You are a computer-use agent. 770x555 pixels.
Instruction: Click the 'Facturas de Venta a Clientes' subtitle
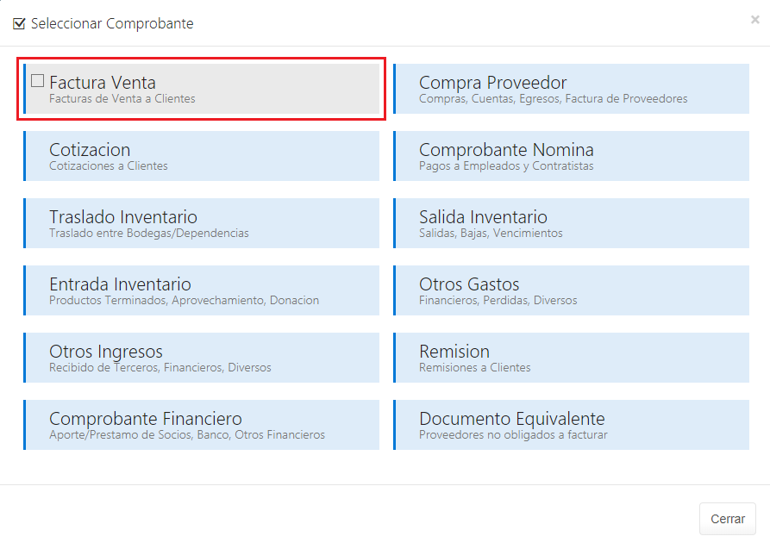(122, 99)
